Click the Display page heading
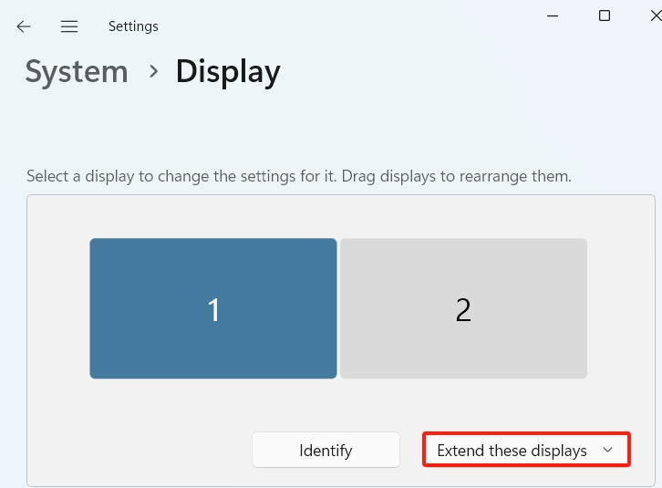The width and height of the screenshot is (662, 488). point(228,71)
